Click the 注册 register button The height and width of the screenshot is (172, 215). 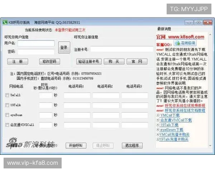18,61
